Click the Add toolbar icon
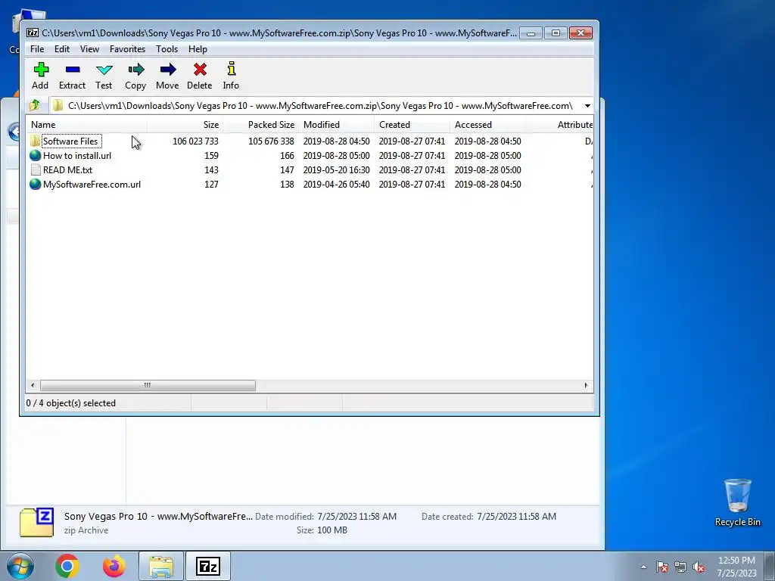Image resolution: width=775 pixels, height=581 pixels. click(x=41, y=69)
